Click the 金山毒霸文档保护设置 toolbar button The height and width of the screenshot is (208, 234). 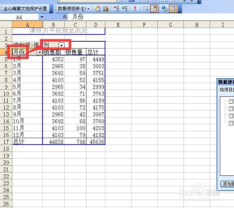point(25,9)
